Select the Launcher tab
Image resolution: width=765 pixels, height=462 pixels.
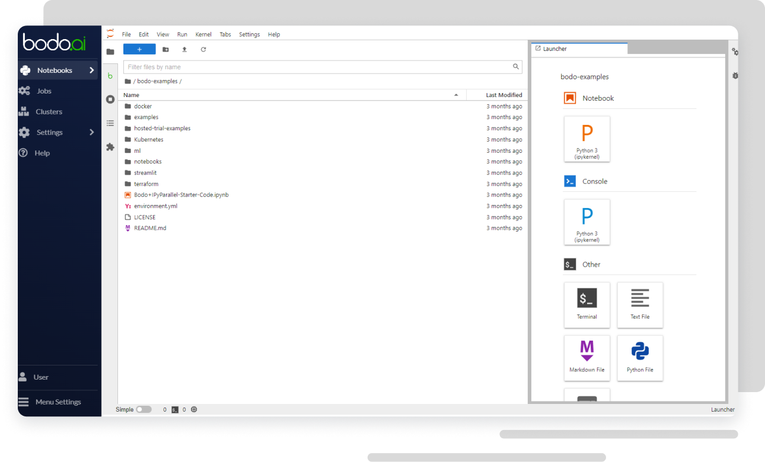(x=579, y=49)
